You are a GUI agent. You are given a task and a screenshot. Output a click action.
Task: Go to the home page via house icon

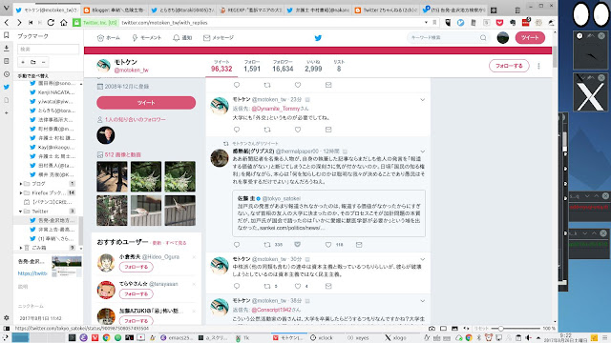point(64,23)
